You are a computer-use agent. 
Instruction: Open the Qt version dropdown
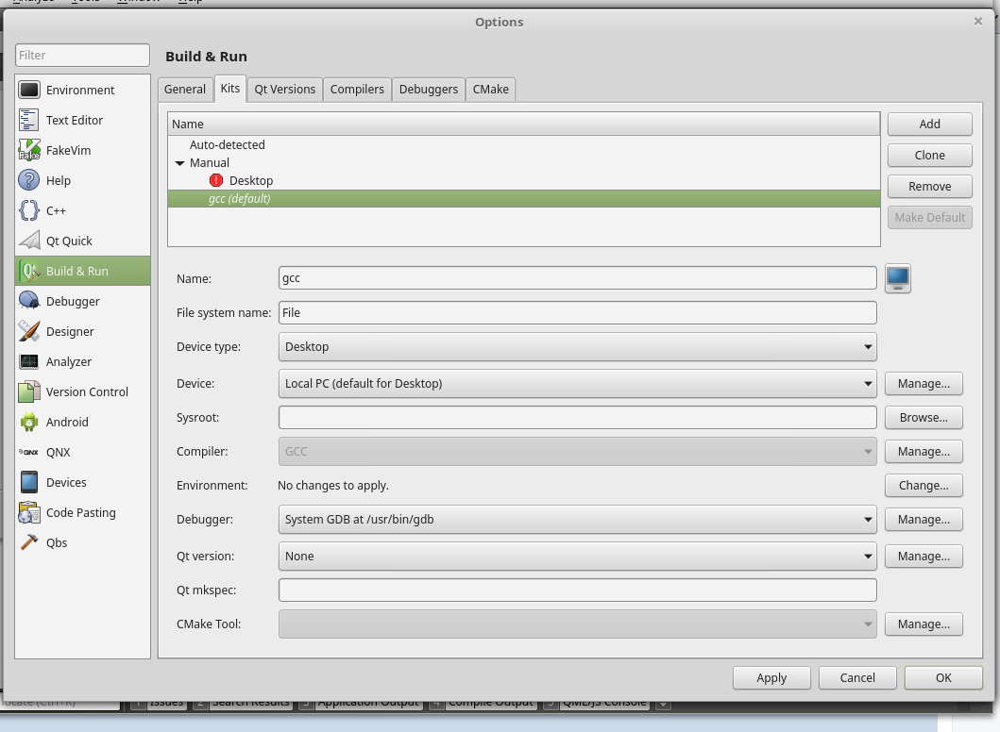(x=577, y=557)
